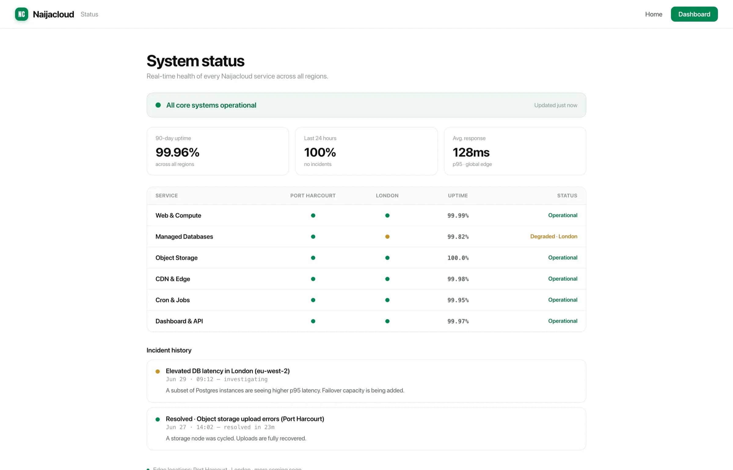The image size is (733, 470).
Task: Select the Managed Databases service name
Action: [184, 237]
